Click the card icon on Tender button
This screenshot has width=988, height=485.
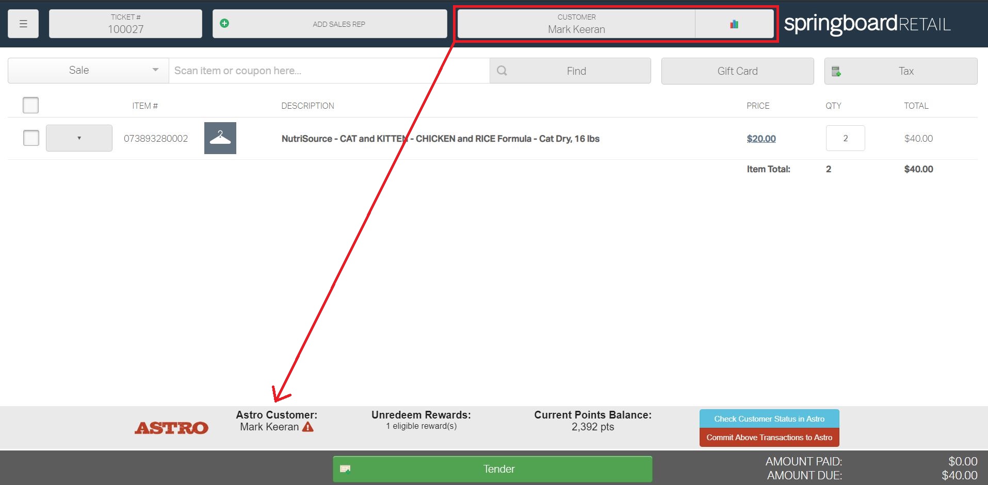click(345, 469)
